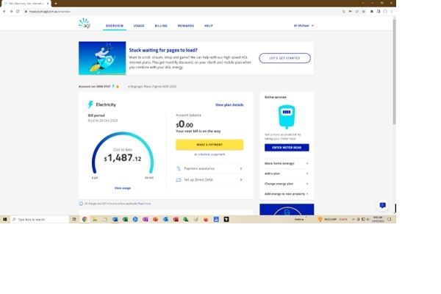Open Payment assistance row
The width and height of the screenshot is (441, 294).
pyautogui.click(x=209, y=168)
